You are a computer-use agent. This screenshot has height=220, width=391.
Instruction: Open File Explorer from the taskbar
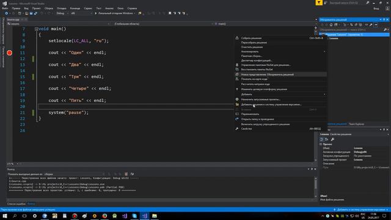155,216
